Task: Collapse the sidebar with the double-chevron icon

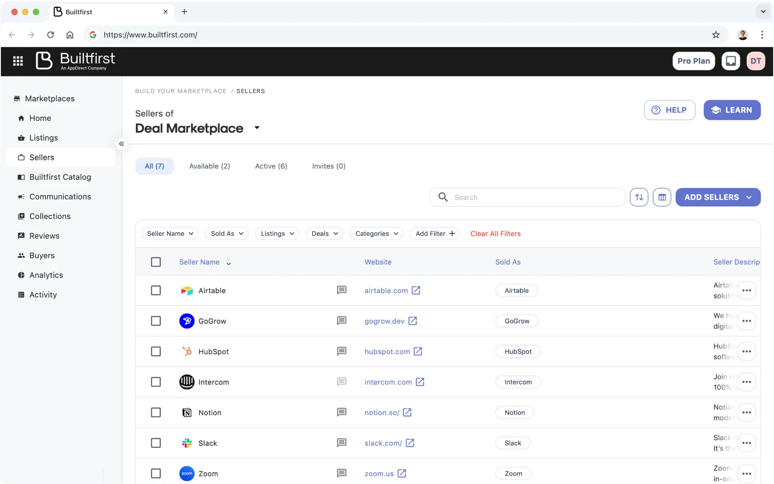Action: point(121,144)
